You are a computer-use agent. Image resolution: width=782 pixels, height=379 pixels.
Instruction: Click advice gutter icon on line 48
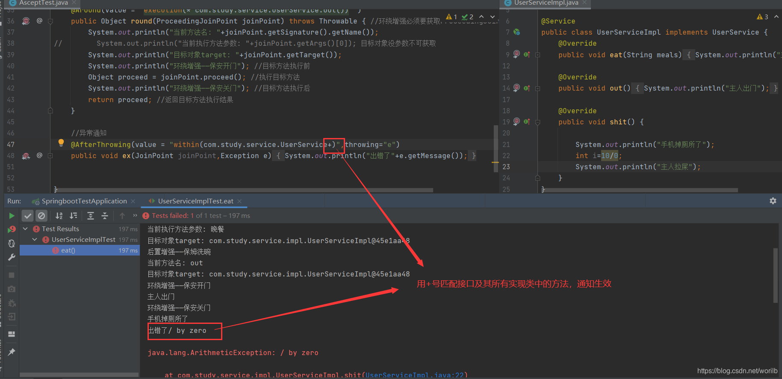coord(26,156)
